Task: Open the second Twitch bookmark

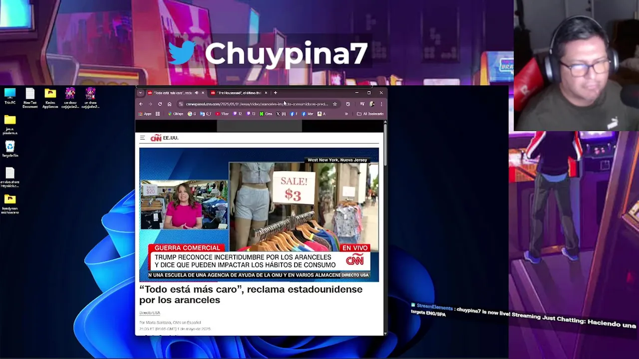Action: (251, 114)
